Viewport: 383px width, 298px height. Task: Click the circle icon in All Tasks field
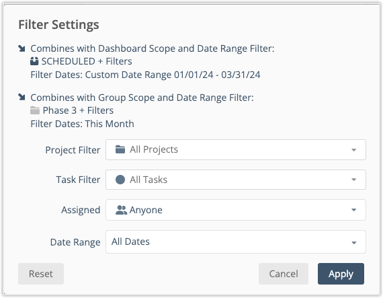[x=120, y=180]
